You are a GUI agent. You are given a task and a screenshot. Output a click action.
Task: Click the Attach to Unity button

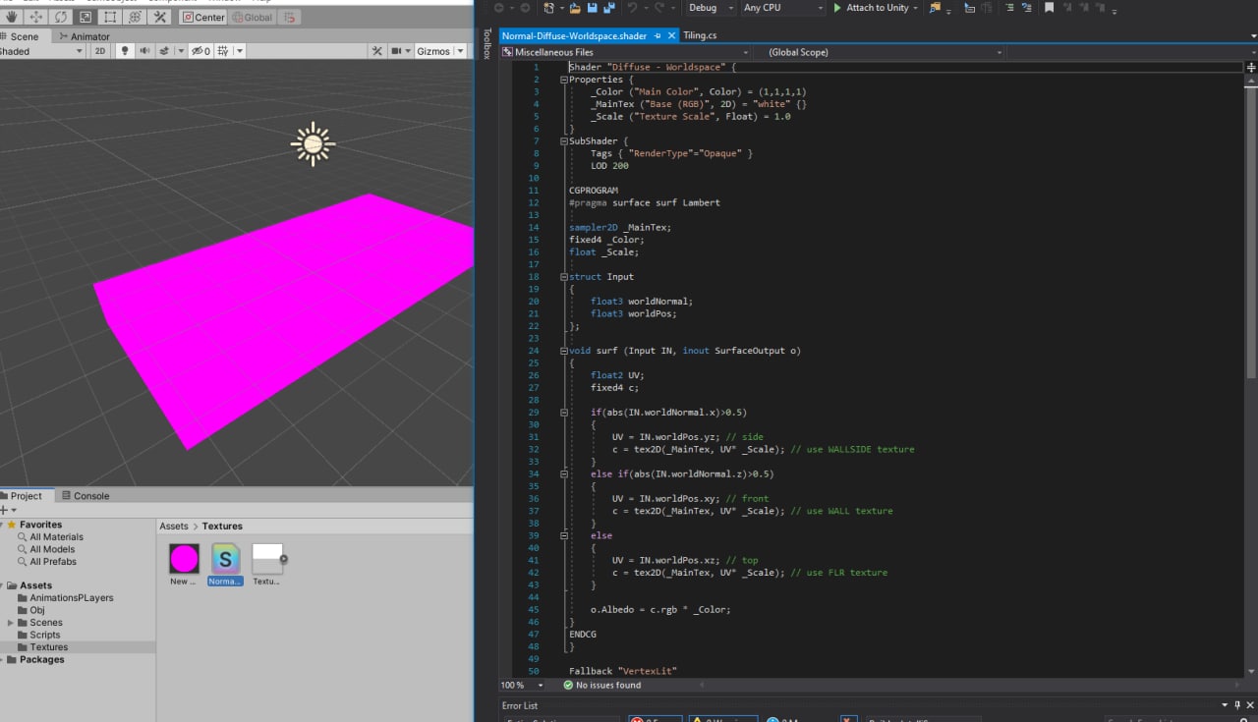pos(875,8)
